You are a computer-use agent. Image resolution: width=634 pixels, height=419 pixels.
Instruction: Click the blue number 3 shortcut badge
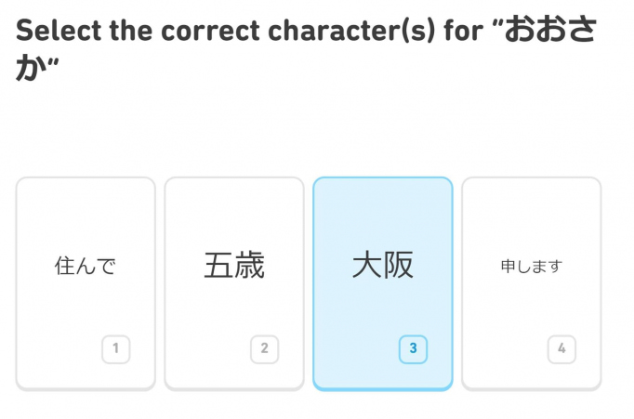pos(413,349)
